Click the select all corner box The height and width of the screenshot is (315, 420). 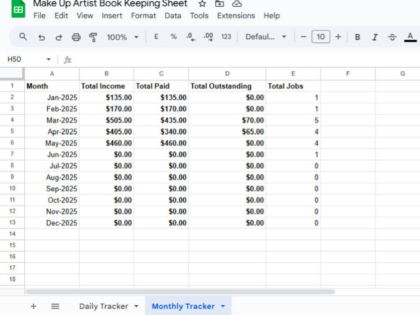pos(12,73)
